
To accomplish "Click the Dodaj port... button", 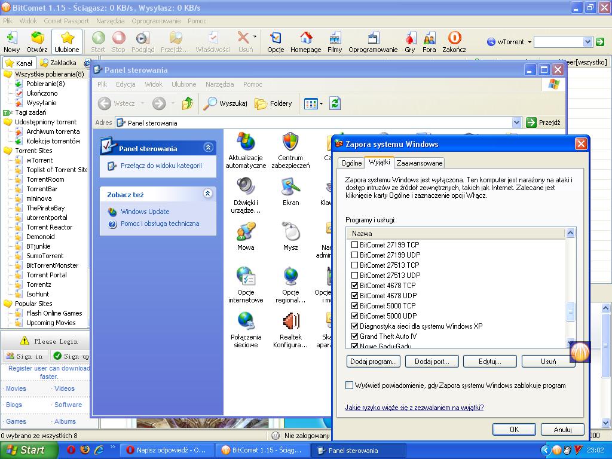I will point(432,362).
